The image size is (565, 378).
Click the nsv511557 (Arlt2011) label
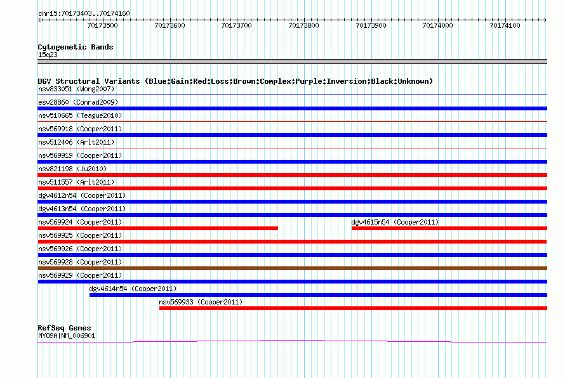[76, 182]
